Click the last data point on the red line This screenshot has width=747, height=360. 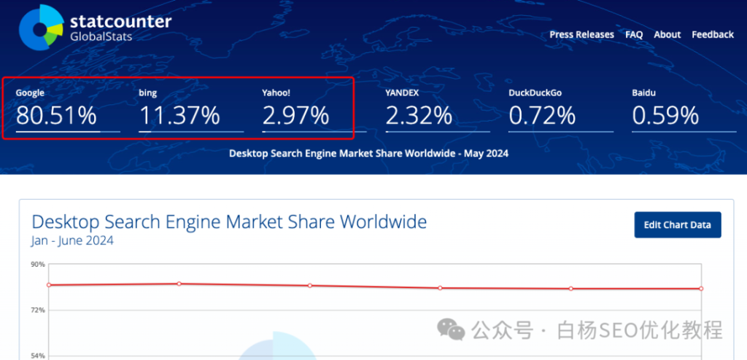pos(701,289)
